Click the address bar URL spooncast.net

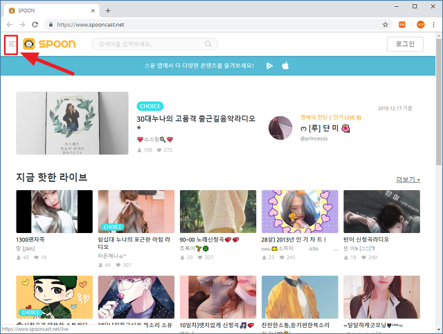pos(91,25)
